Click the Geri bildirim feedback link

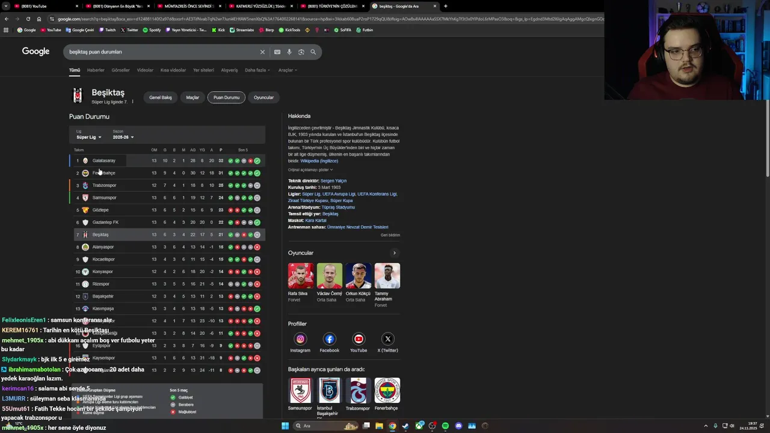[x=390, y=235]
